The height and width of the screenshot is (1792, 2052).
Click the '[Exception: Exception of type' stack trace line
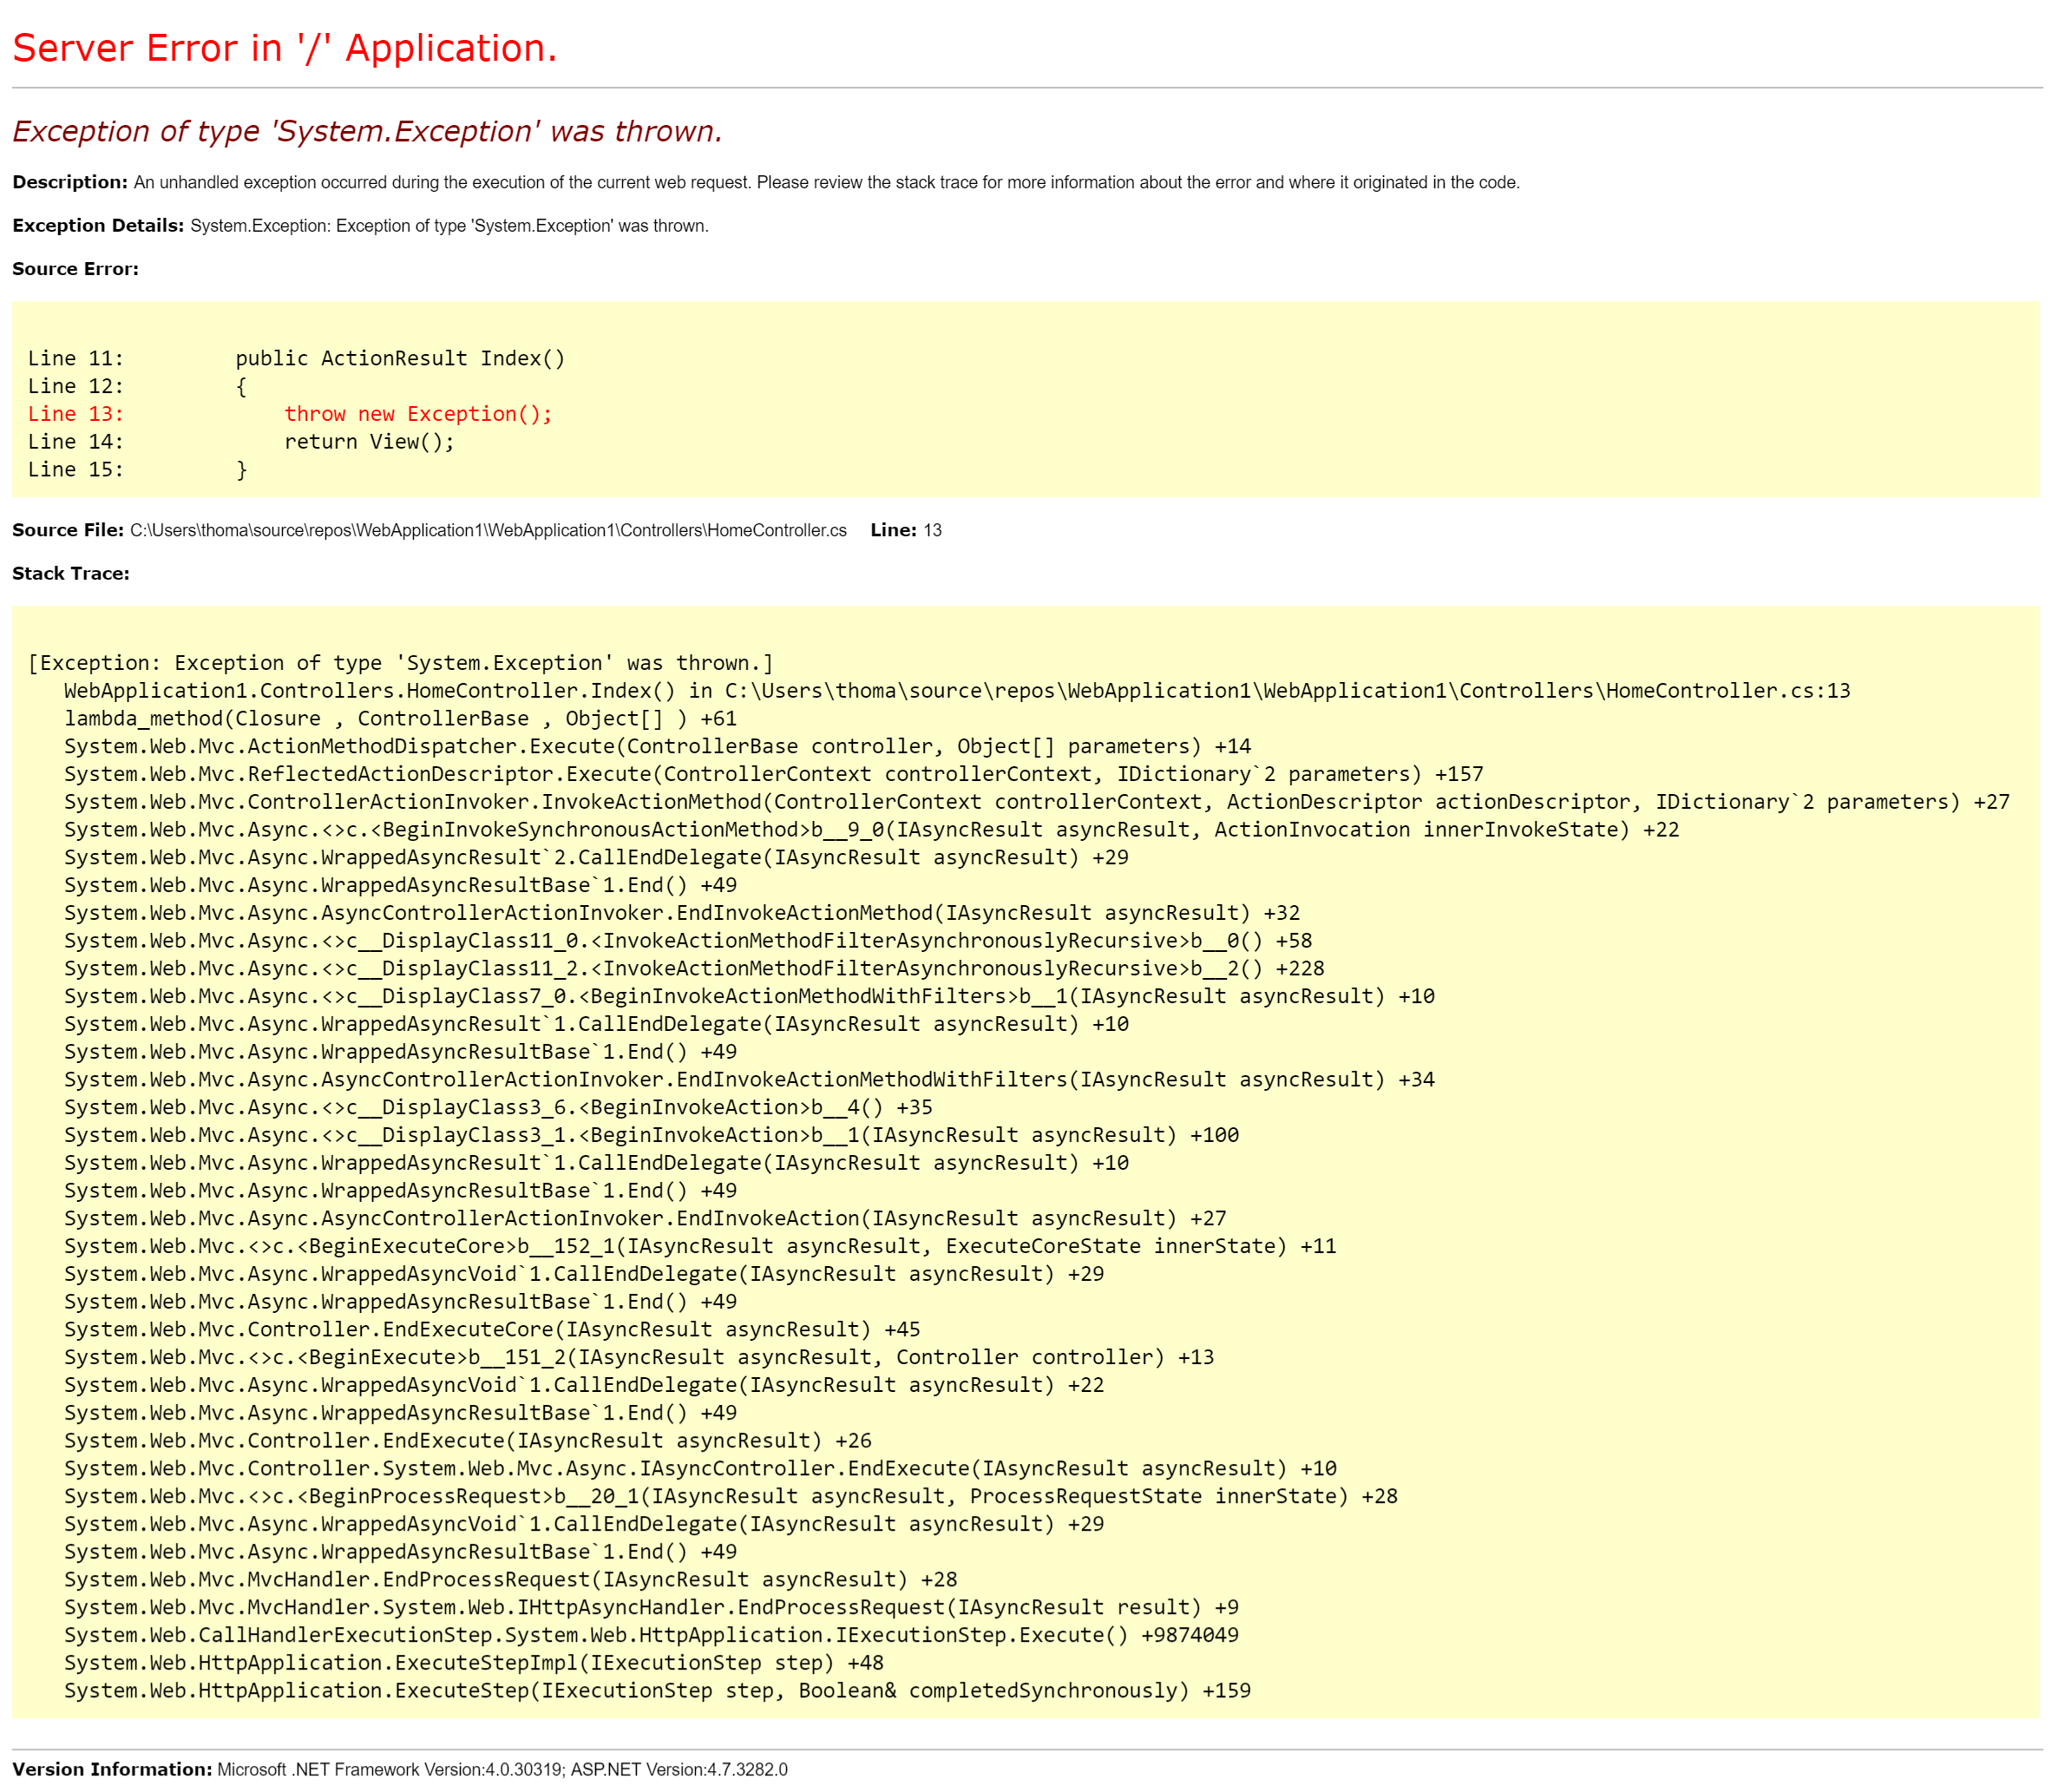(400, 662)
